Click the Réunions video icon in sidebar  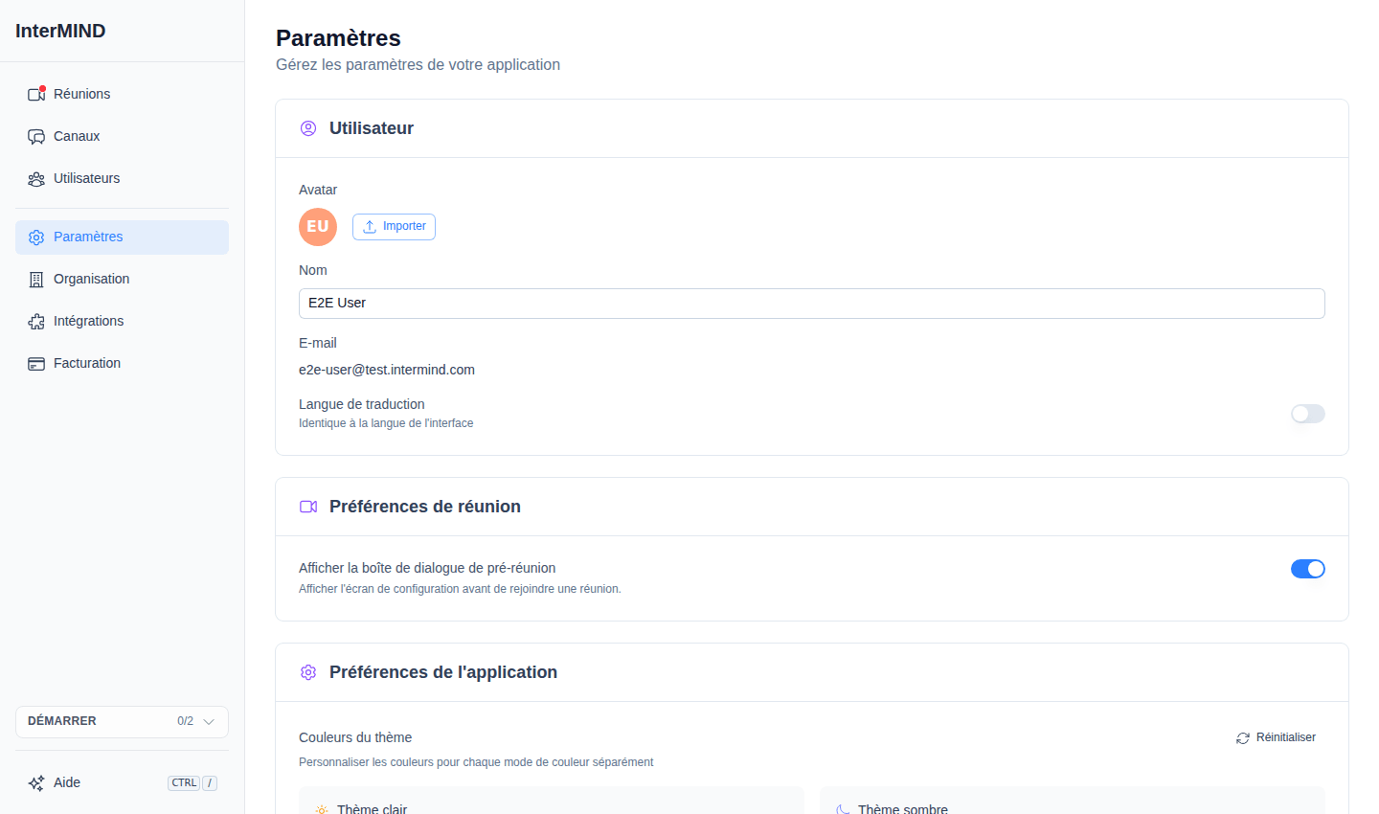click(x=36, y=94)
